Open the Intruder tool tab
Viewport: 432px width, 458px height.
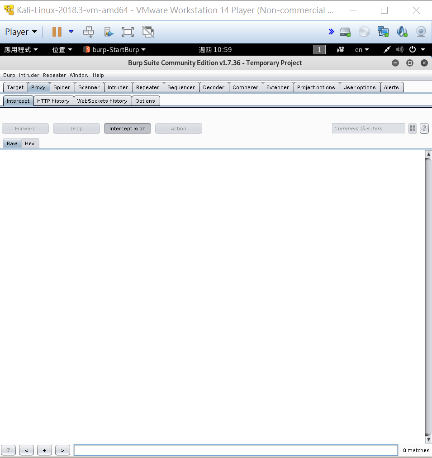click(118, 87)
